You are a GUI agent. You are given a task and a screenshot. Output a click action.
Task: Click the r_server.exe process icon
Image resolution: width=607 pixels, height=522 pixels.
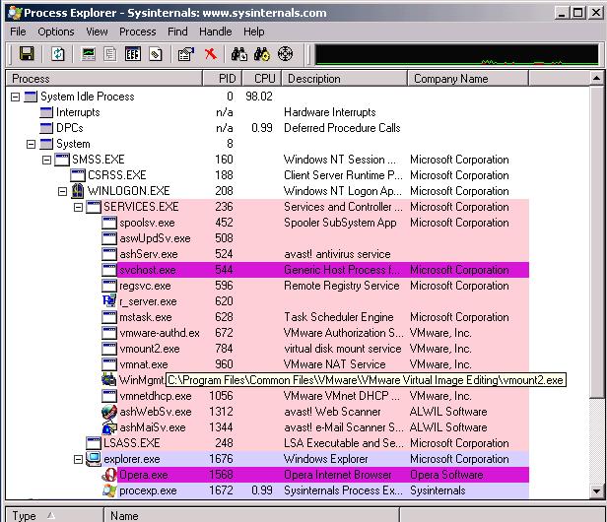(109, 300)
